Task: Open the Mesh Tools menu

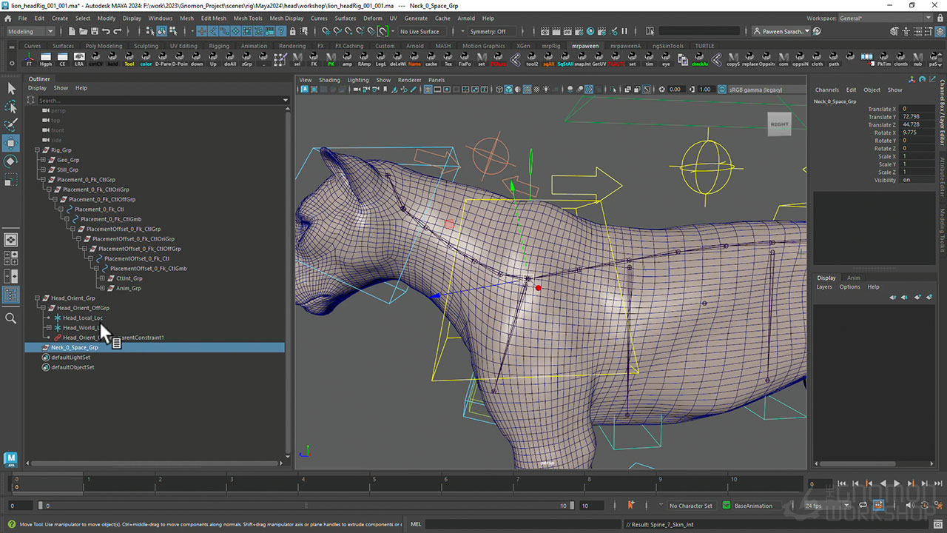Action: [248, 18]
